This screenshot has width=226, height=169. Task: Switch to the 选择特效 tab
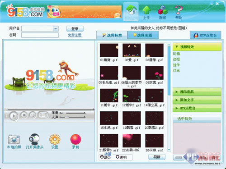point(112,35)
